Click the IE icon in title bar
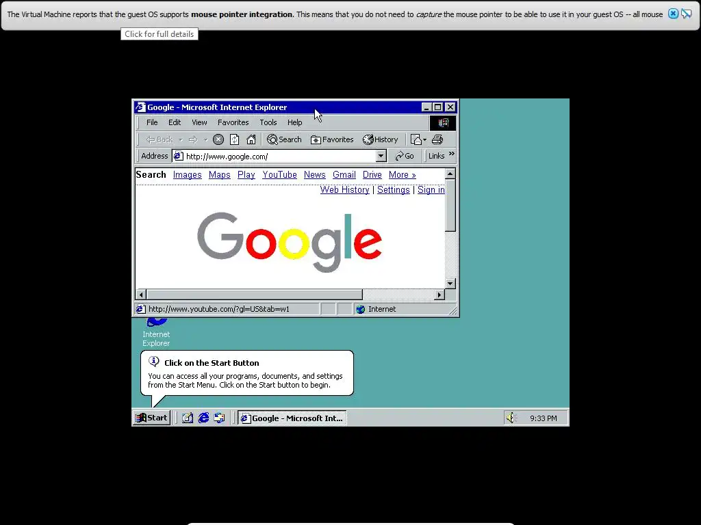 [140, 107]
